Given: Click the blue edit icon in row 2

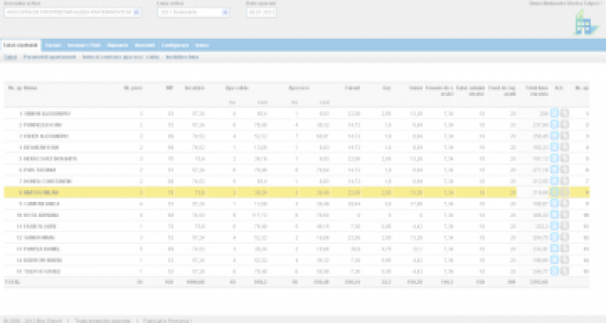Looking at the screenshot, I should point(555,125).
